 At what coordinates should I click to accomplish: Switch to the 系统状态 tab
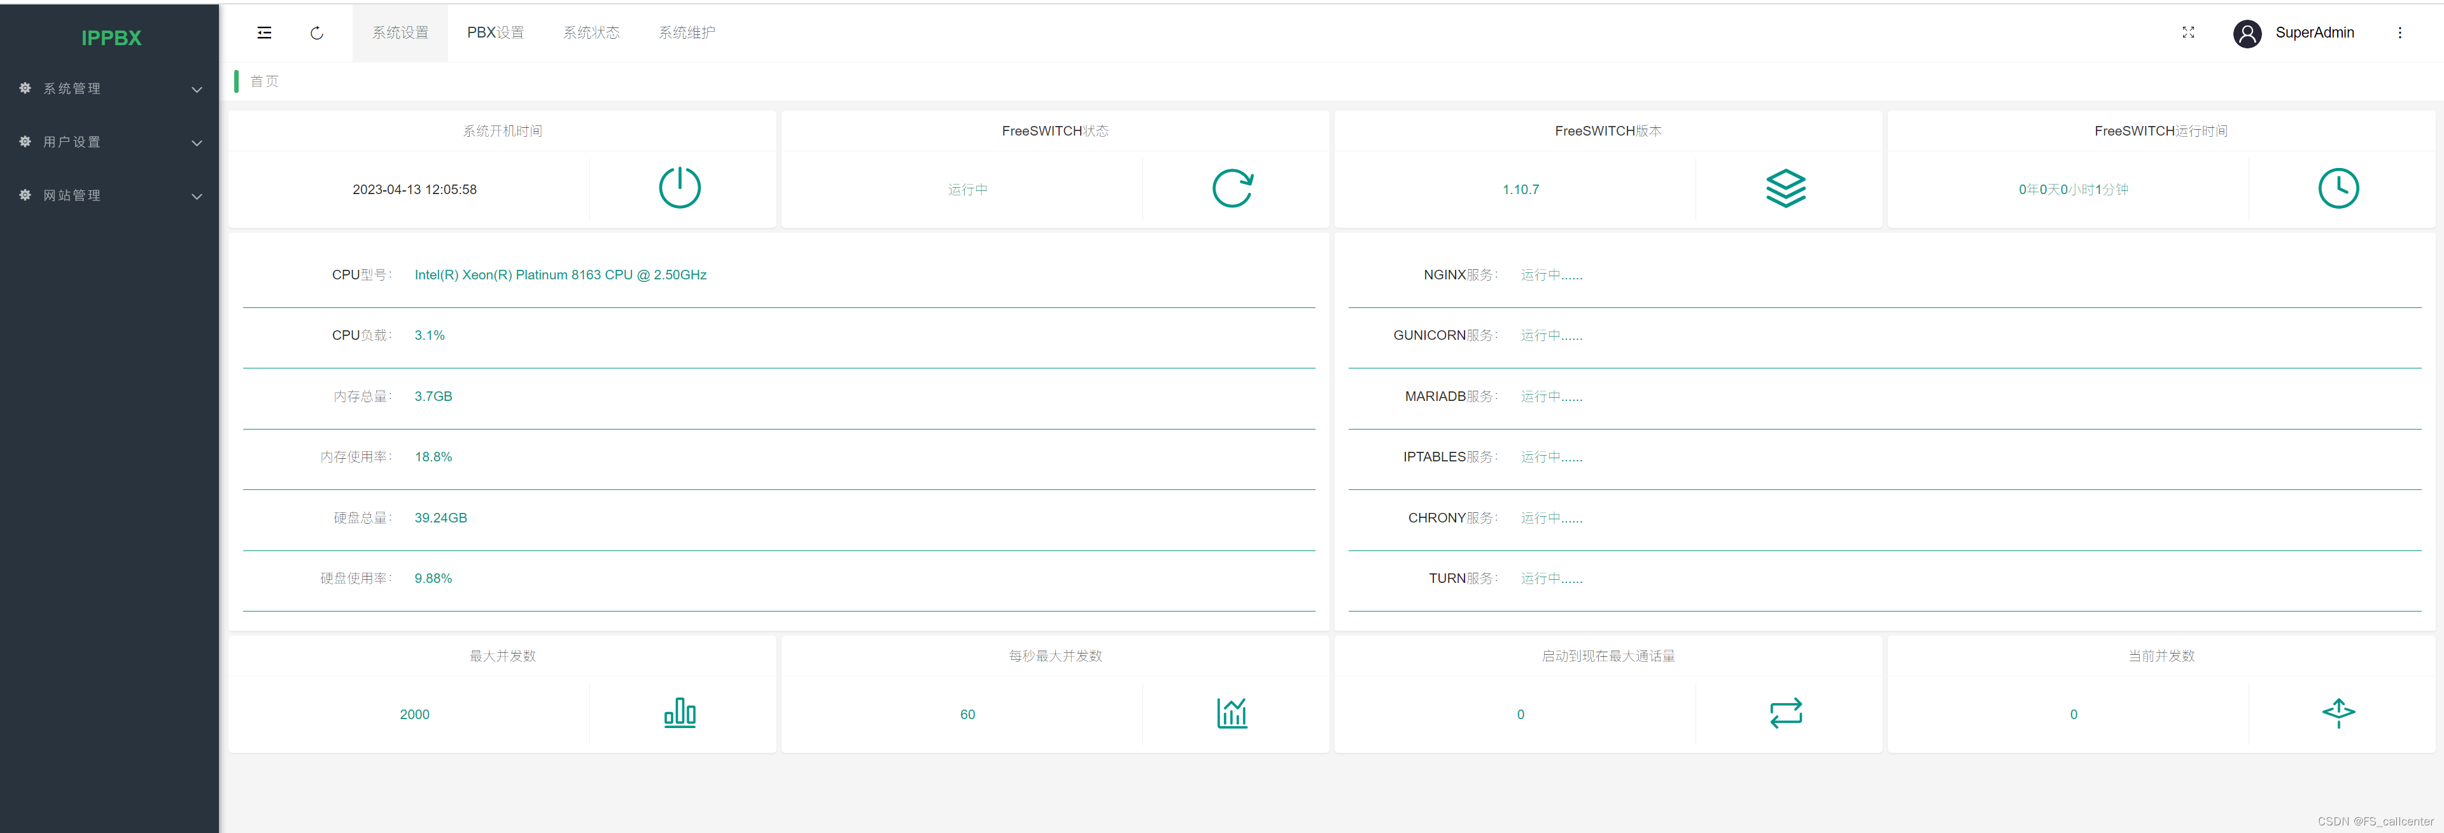591,33
